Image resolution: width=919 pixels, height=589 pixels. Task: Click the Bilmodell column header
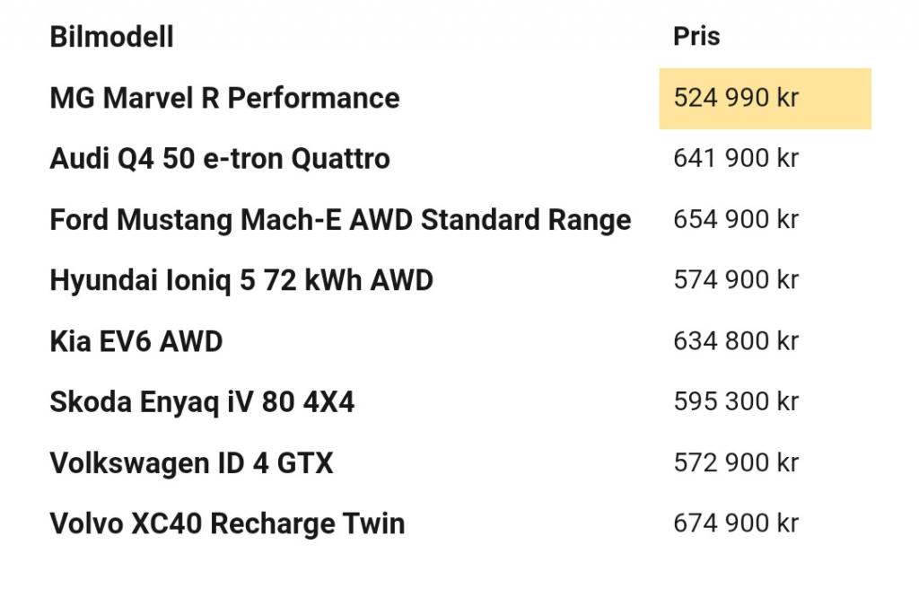(111, 37)
